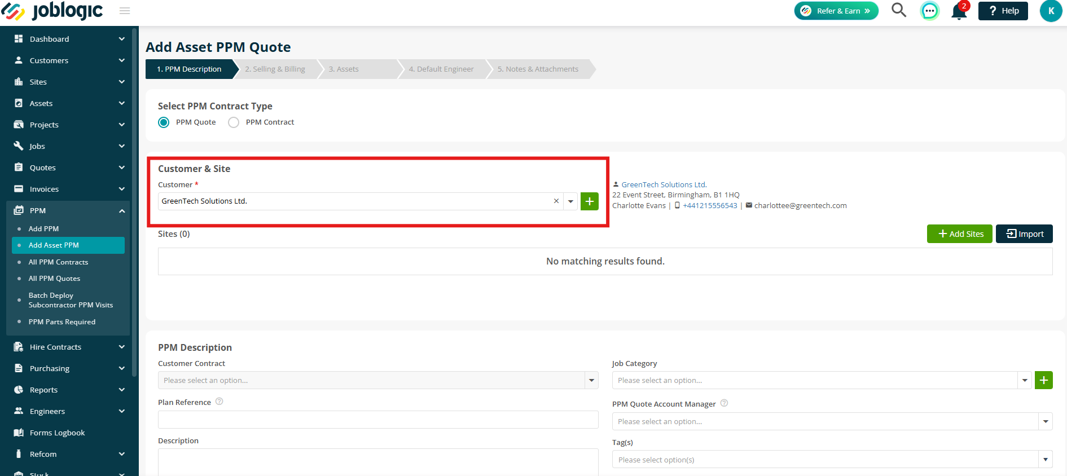
Task: Expand the Dashboard menu chevron
Action: [122, 39]
